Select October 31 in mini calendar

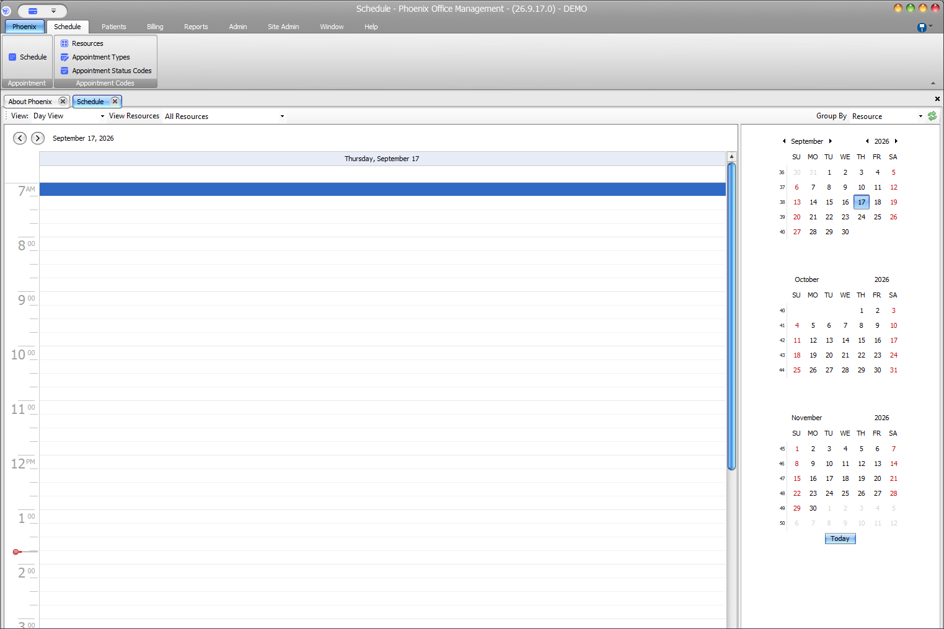[x=894, y=370]
